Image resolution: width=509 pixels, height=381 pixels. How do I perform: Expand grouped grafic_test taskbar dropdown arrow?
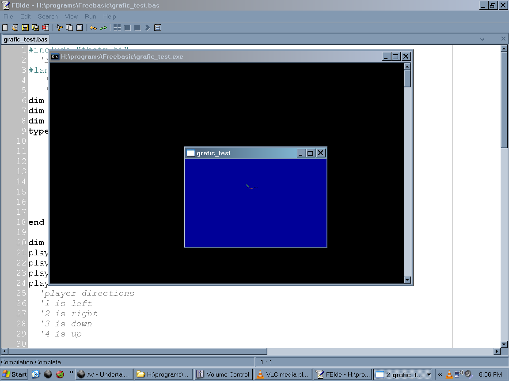[429, 374]
